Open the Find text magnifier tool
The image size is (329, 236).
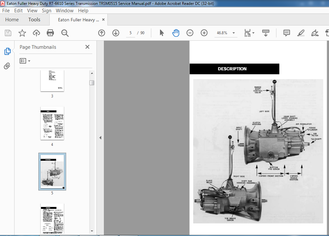tap(65, 33)
